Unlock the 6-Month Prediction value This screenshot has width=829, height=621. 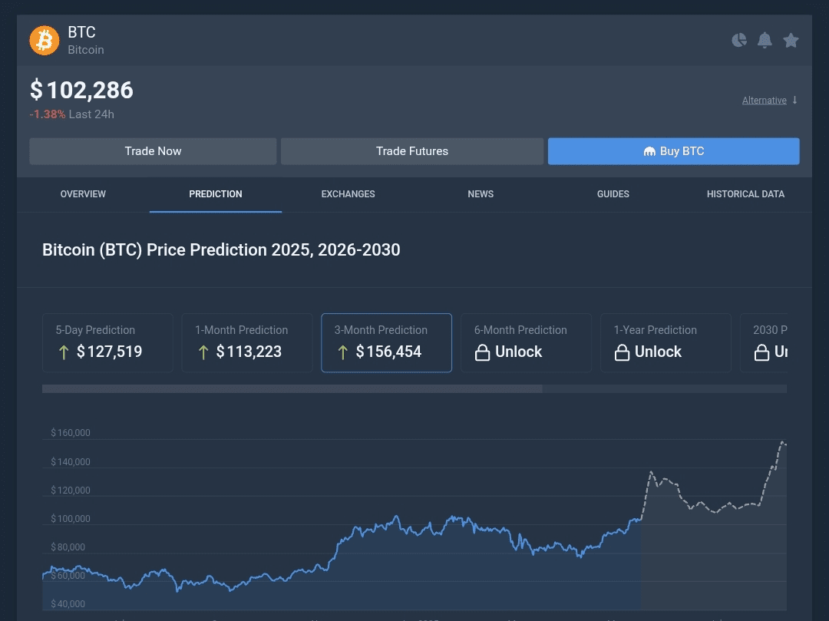coord(518,352)
